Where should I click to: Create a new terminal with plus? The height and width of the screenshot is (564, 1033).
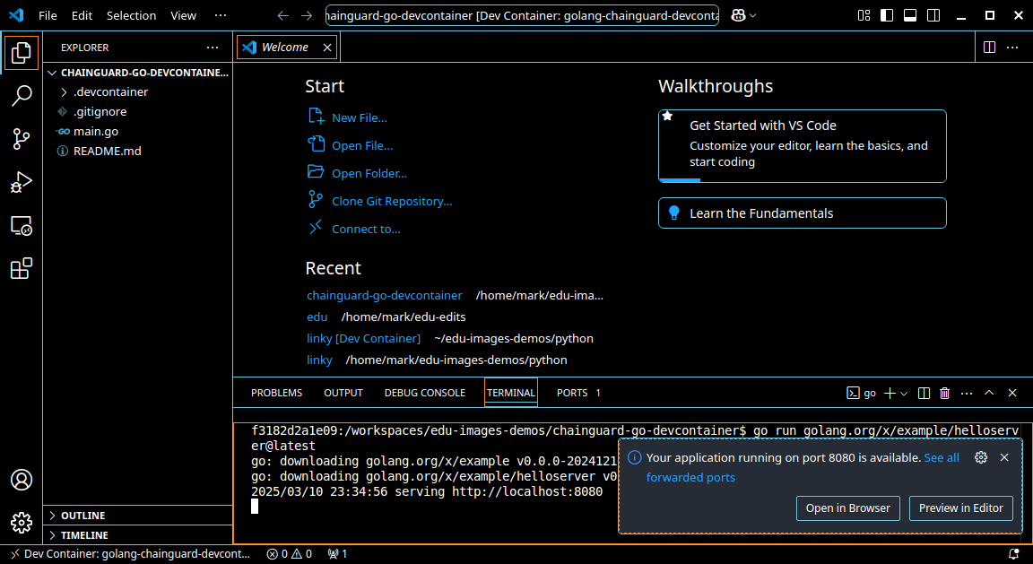[x=890, y=394]
